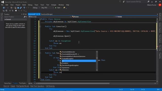Click the New Project toolbar icon

pos(11,8)
